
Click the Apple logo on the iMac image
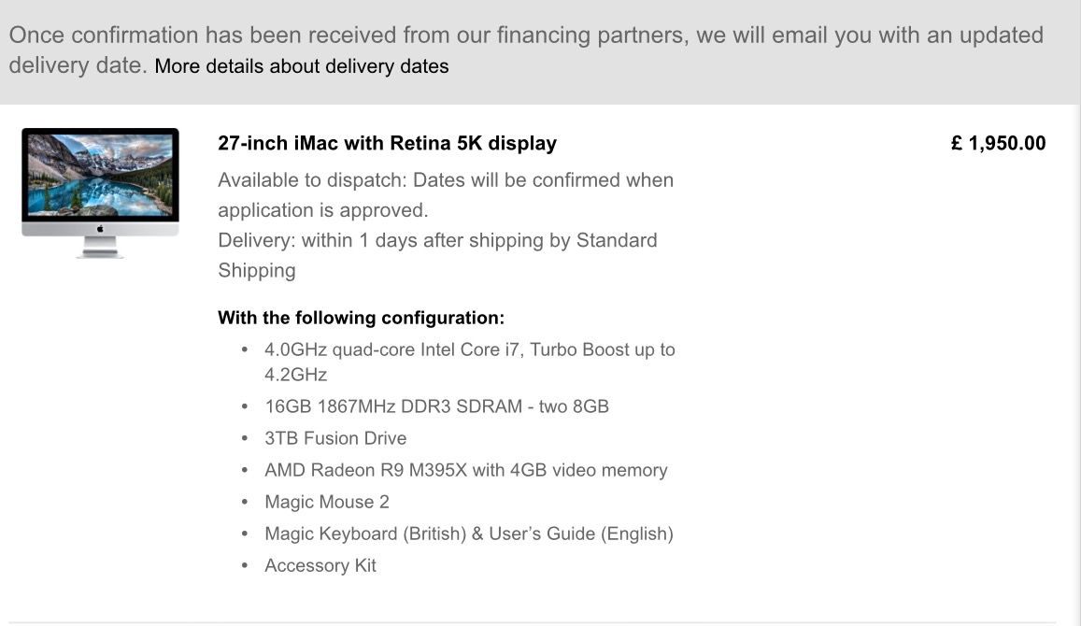100,229
